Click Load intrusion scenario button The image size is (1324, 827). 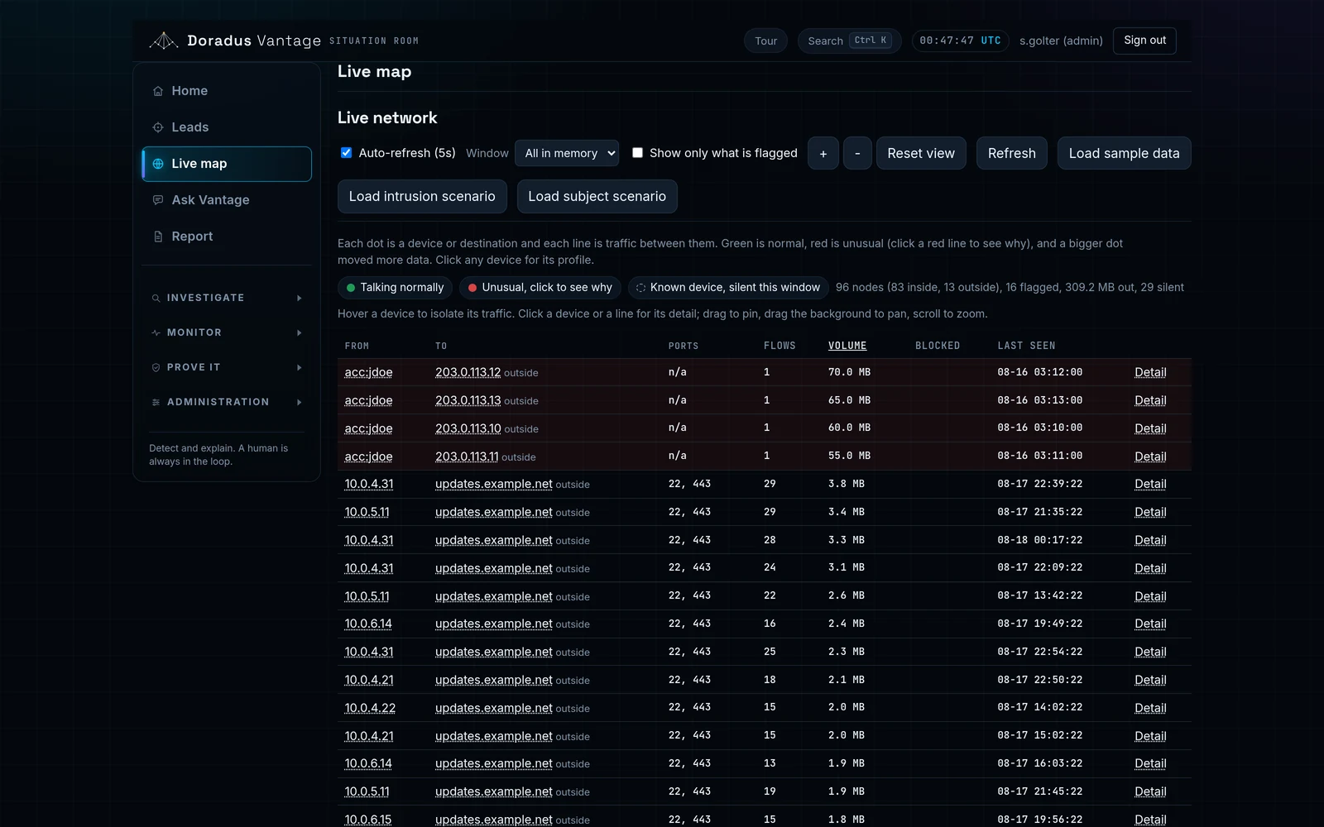coord(422,196)
